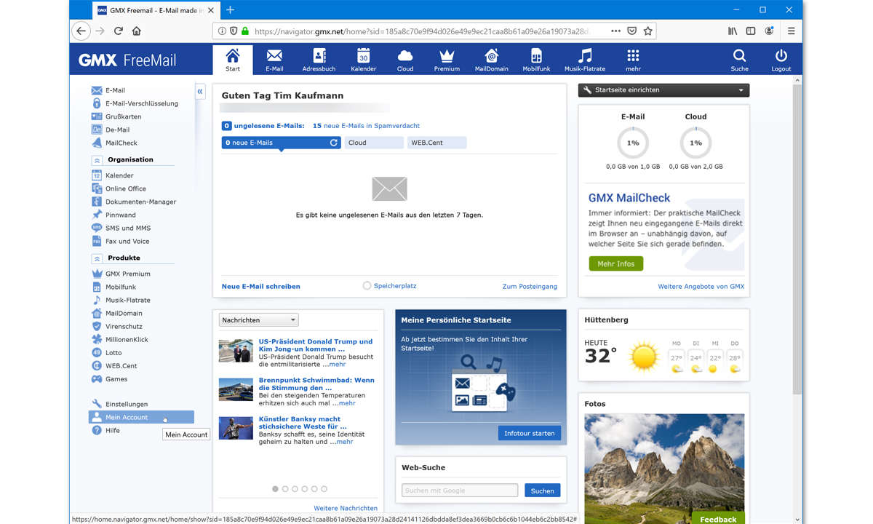Refresh the '0 neue E-Mails' tab
This screenshot has height=524, width=873.
pyautogui.click(x=334, y=143)
